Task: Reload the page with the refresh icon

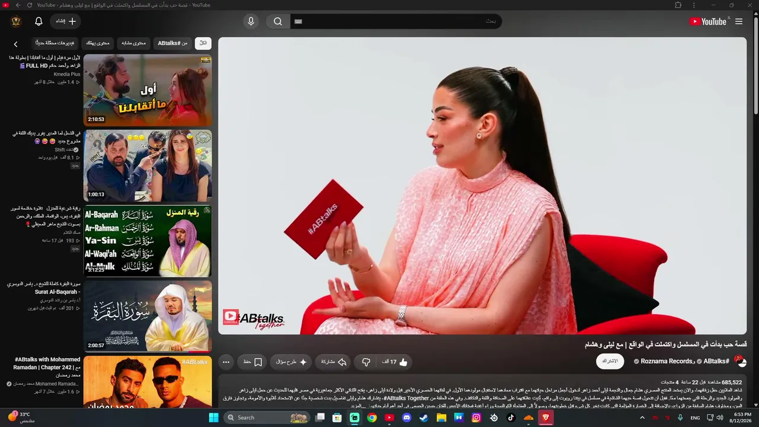Action: [x=29, y=5]
